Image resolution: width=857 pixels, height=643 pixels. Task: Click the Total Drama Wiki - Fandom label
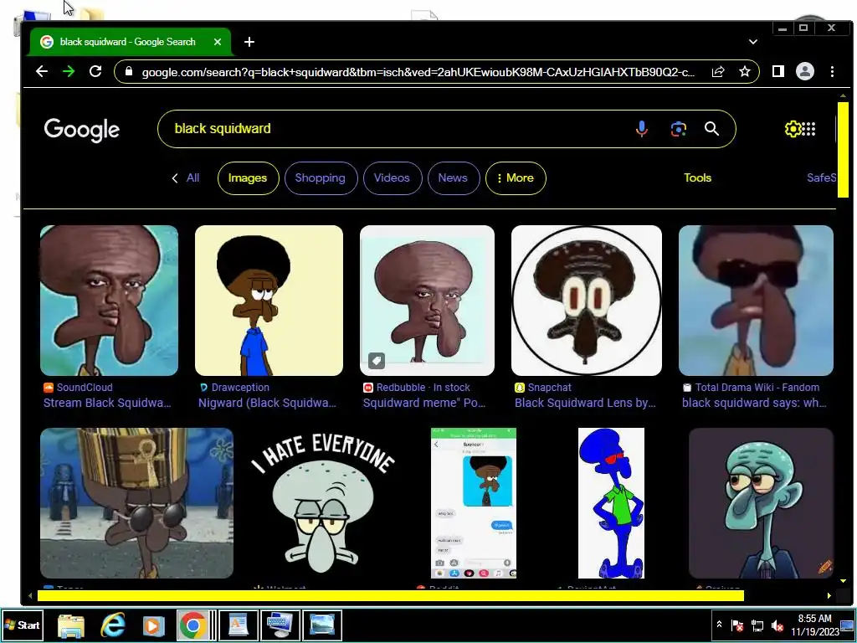pyautogui.click(x=751, y=387)
